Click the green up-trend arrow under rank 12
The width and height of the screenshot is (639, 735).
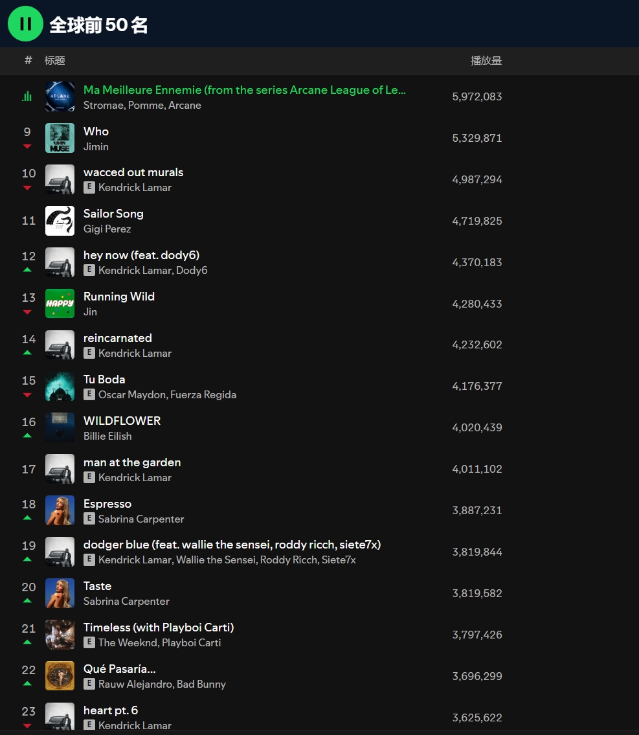point(27,270)
